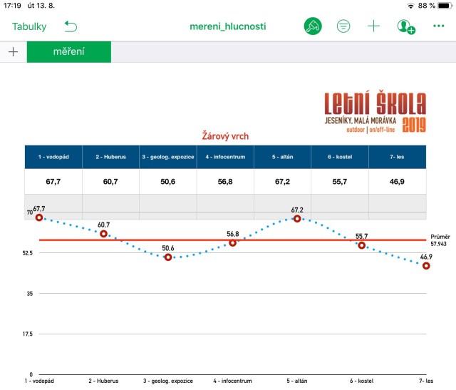Tap the 67.2 data point on chart
456x390 pixels.
point(297,219)
